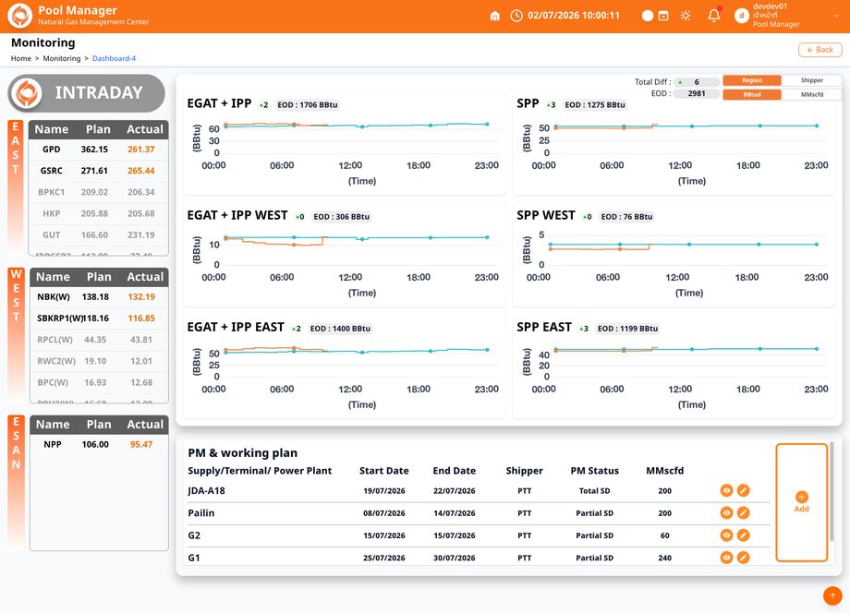Go back using the Back button
This screenshot has width=850, height=613.
(x=820, y=50)
